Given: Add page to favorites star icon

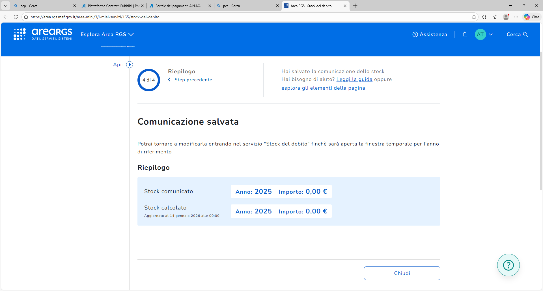Looking at the screenshot, I should tap(474, 17).
